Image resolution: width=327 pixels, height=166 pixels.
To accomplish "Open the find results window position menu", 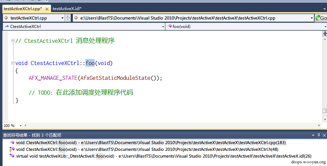I will tap(313, 135).
